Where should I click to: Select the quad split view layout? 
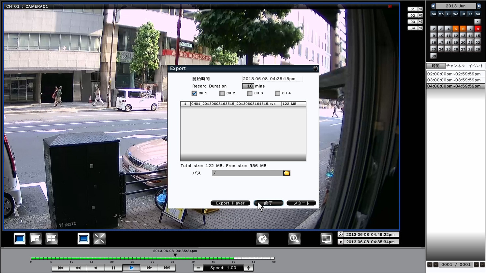[x=52, y=239]
